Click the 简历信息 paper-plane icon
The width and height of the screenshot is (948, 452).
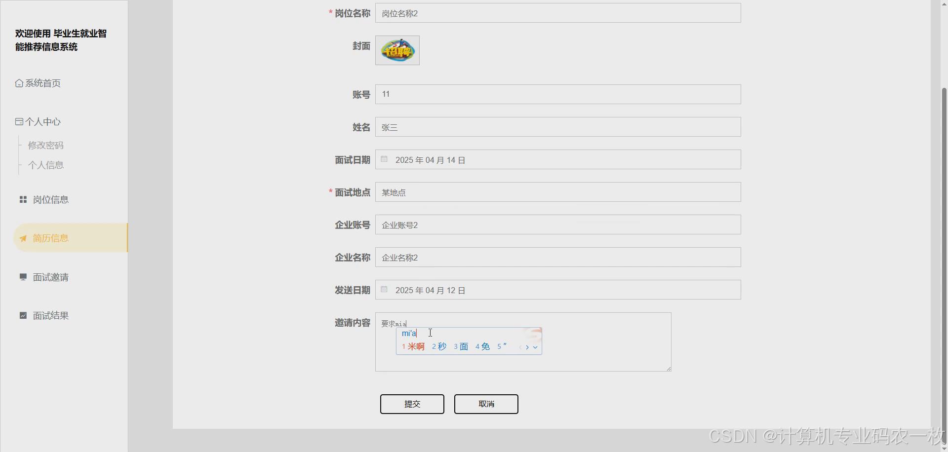(23, 238)
